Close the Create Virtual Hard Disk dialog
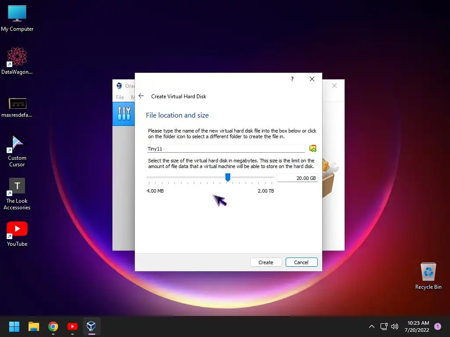This screenshot has width=450, height=337. click(x=312, y=79)
